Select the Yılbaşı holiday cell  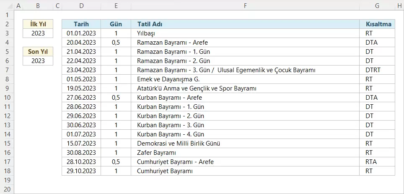pyautogui.click(x=245, y=33)
